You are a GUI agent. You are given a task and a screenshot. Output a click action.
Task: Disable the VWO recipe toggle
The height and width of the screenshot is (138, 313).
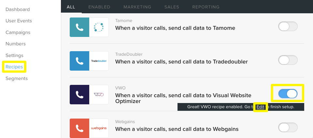click(x=288, y=94)
